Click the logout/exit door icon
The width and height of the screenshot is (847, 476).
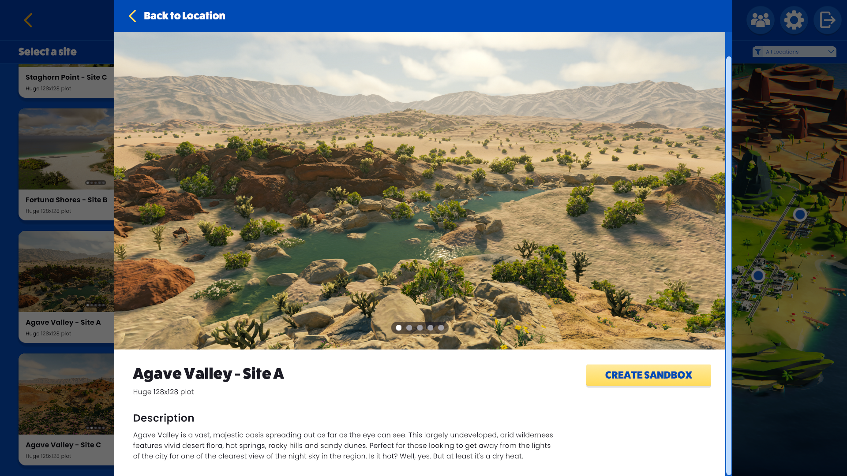click(827, 20)
